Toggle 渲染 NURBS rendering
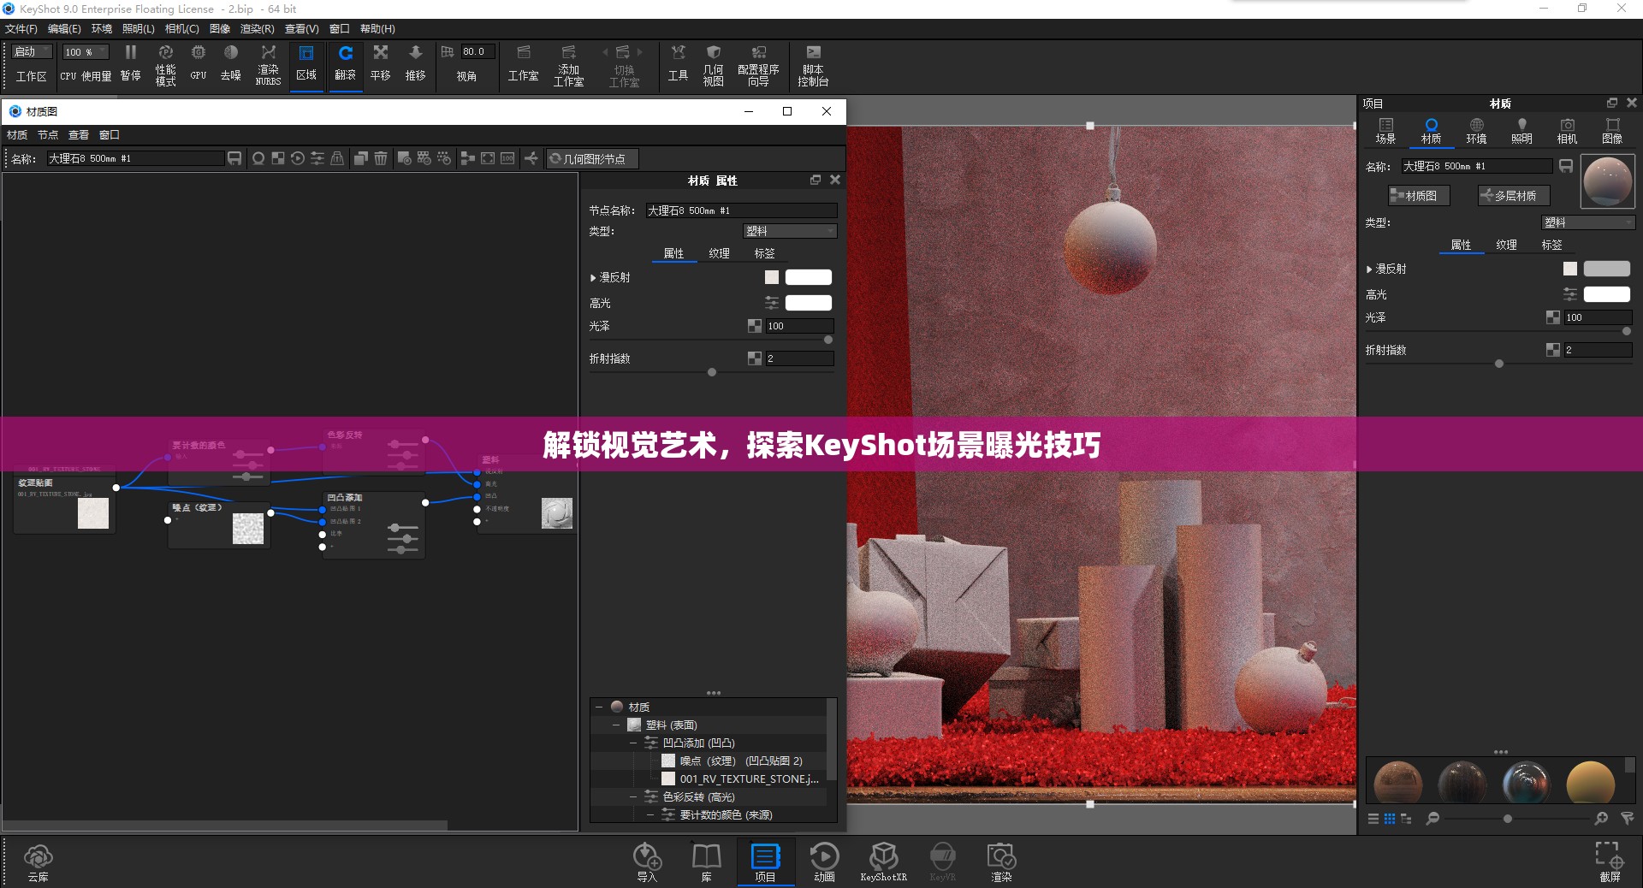 pyautogui.click(x=268, y=65)
